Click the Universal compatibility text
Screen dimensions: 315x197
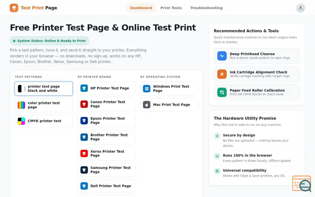tap(245, 171)
